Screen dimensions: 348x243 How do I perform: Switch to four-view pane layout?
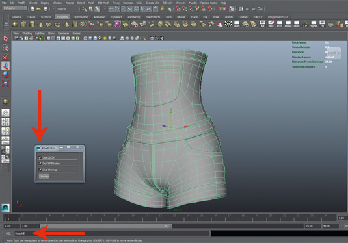pyautogui.click(x=6, y=122)
